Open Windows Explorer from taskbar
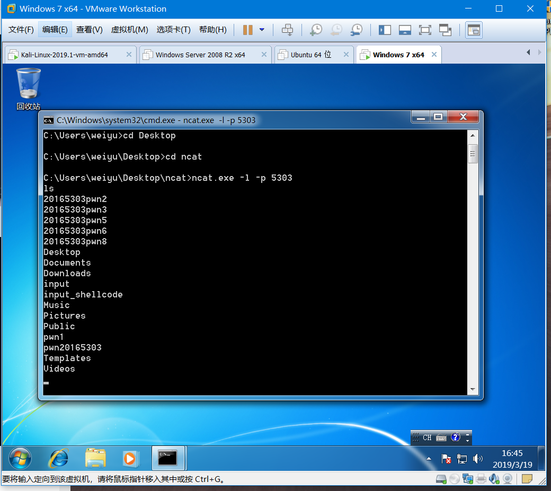The height and width of the screenshot is (491, 551). click(x=95, y=458)
